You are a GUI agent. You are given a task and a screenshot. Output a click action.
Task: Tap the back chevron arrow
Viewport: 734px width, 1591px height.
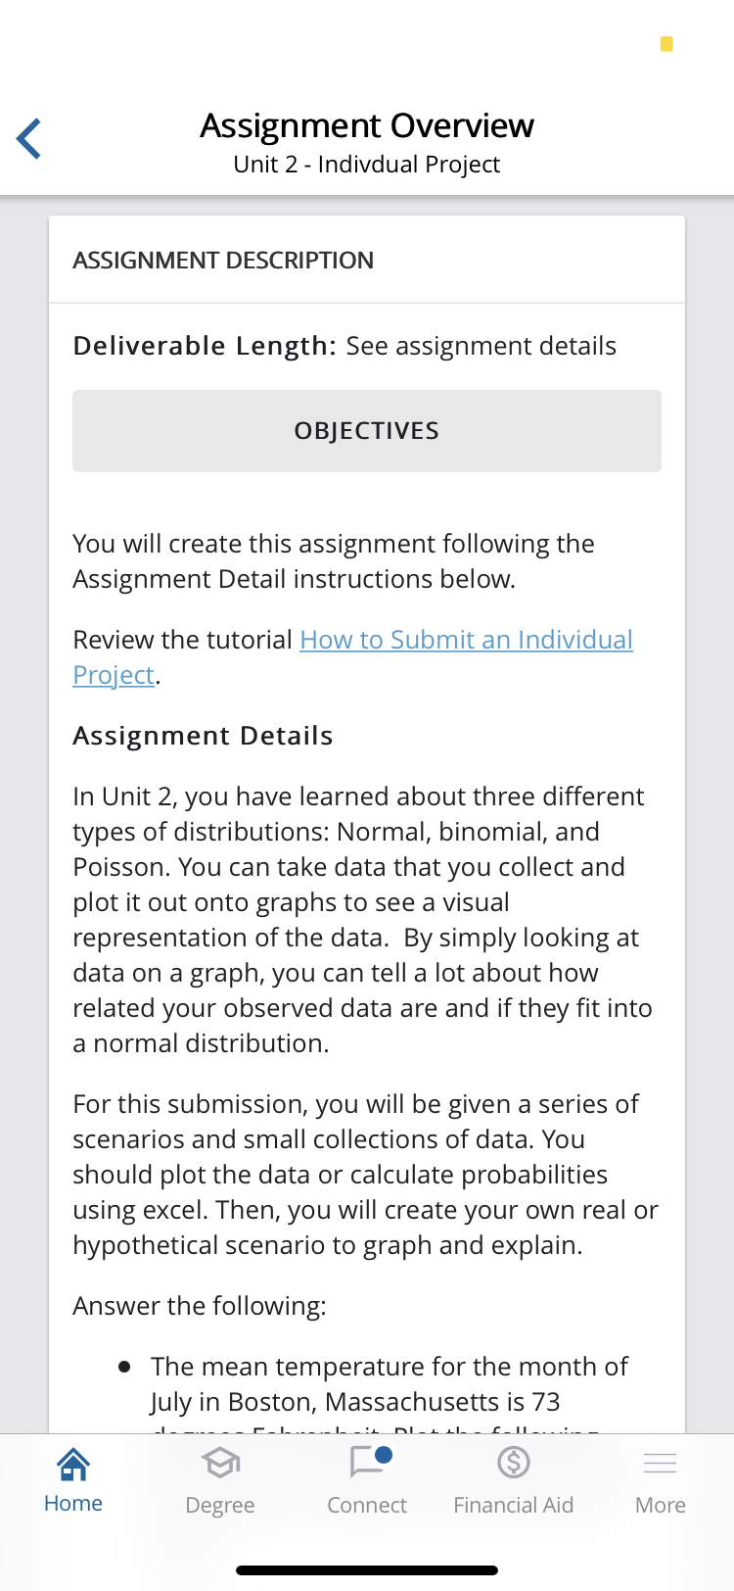click(x=29, y=138)
